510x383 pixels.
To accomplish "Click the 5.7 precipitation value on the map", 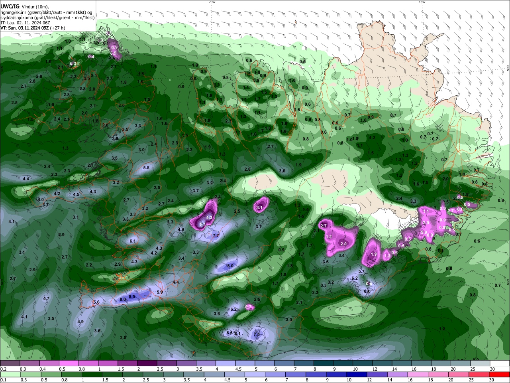I will pos(362,271).
